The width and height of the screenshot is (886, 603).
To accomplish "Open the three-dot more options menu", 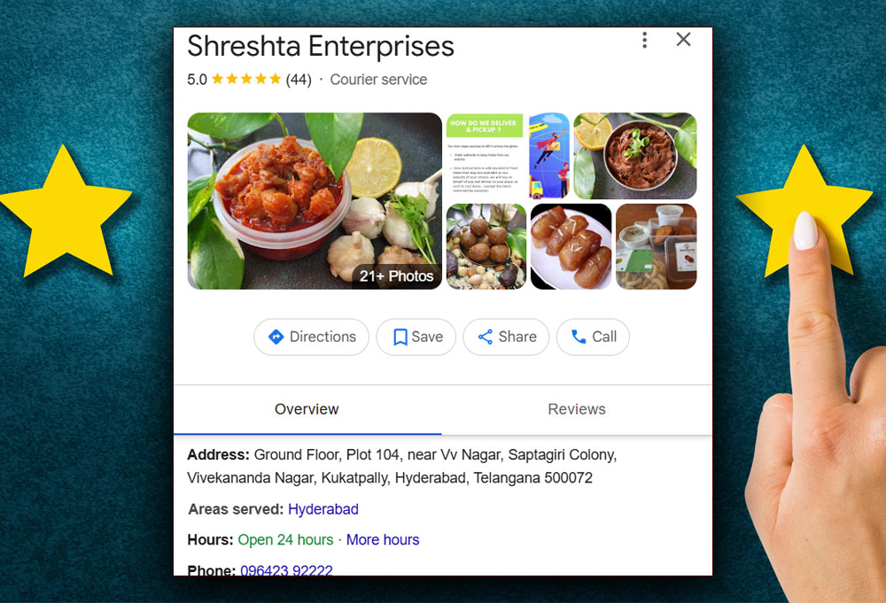I will click(x=644, y=40).
